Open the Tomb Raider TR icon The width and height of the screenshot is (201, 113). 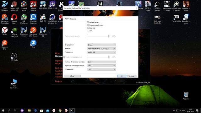pos(177,18)
